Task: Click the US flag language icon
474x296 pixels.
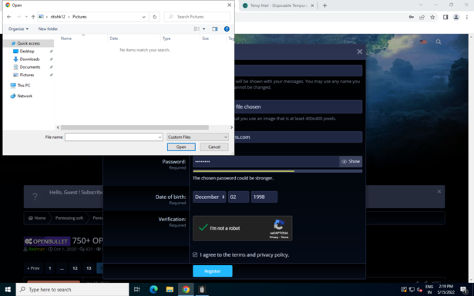Action: [423, 42]
